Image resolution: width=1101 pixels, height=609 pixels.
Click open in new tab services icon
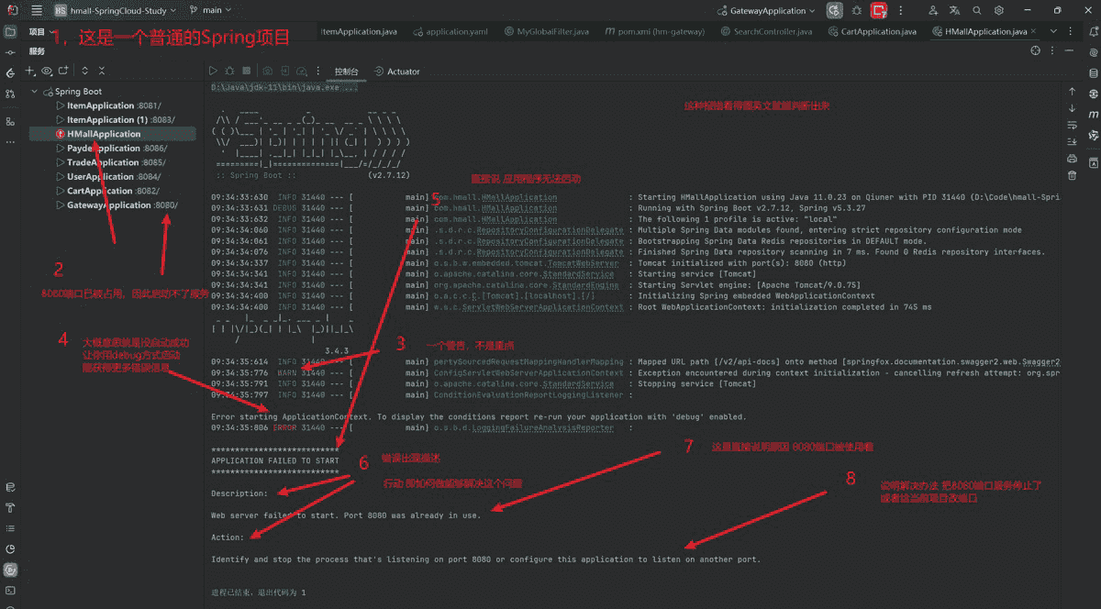pos(63,71)
